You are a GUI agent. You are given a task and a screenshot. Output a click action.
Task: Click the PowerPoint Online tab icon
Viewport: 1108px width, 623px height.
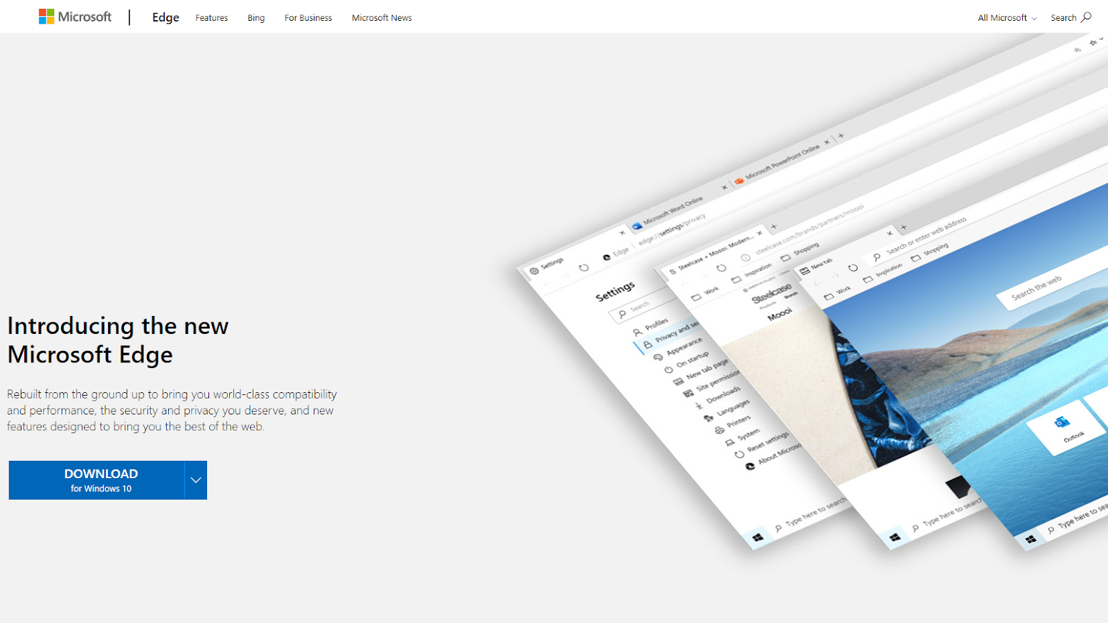[x=739, y=181]
